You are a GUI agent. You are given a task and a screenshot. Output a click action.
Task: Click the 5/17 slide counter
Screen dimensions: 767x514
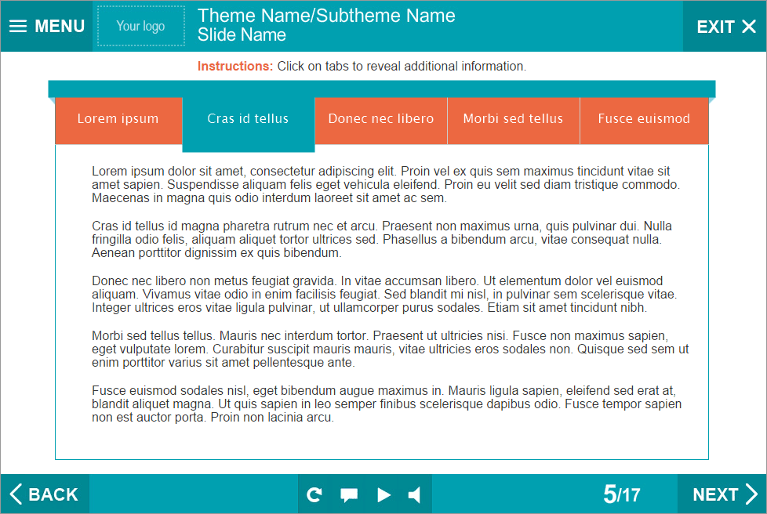[x=621, y=494]
